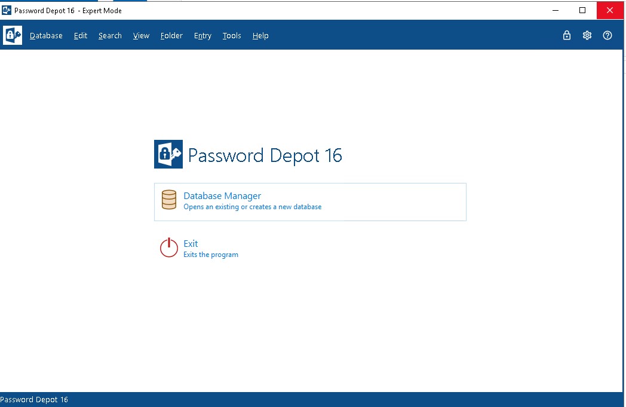Click the Password Depot logo in menu bar
The width and height of the screenshot is (626, 407).
[13, 35]
